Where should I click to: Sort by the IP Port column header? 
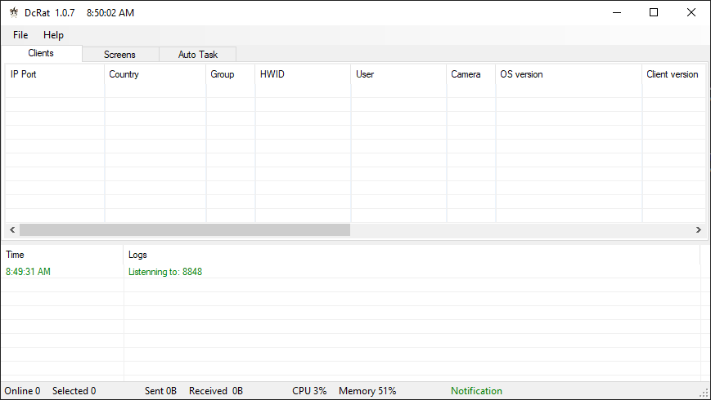coord(54,74)
